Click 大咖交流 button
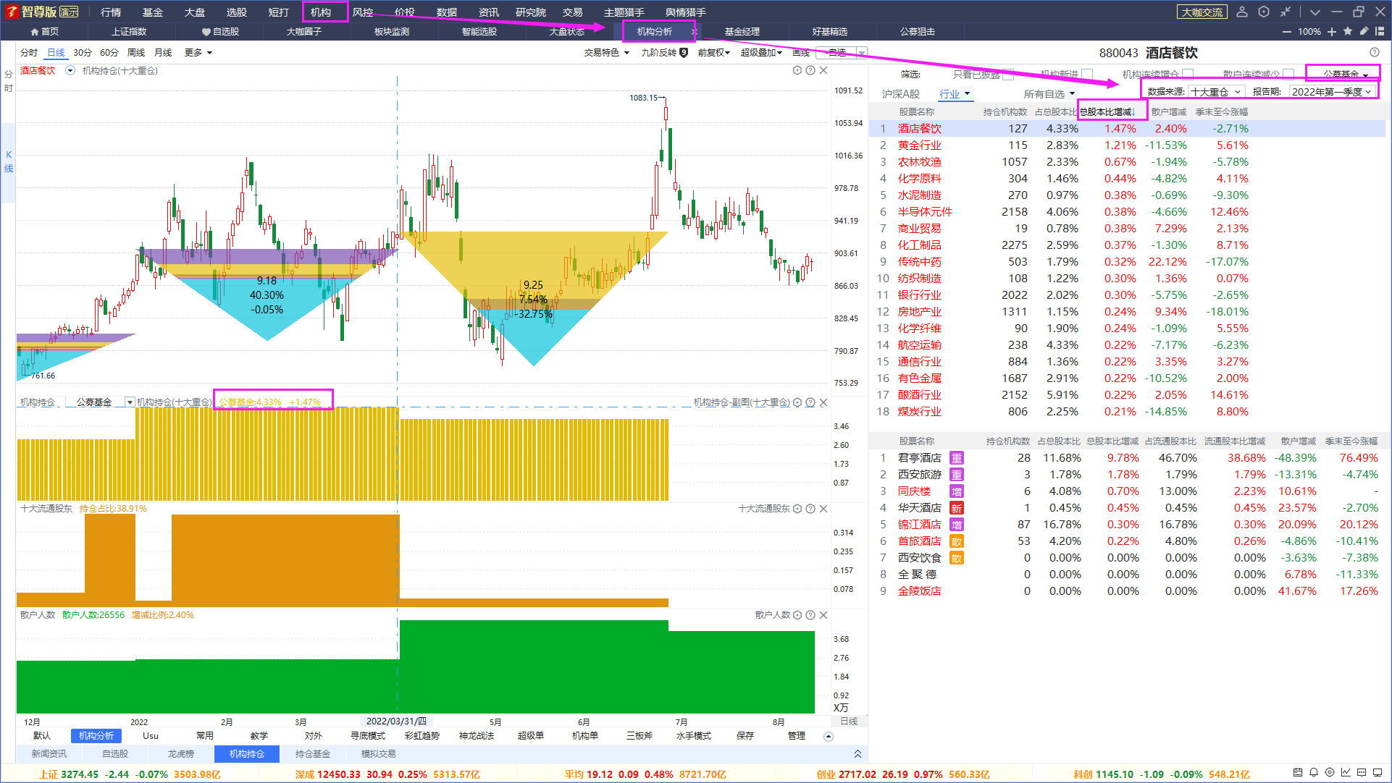Viewport: 1392px width, 783px height. pos(1202,12)
